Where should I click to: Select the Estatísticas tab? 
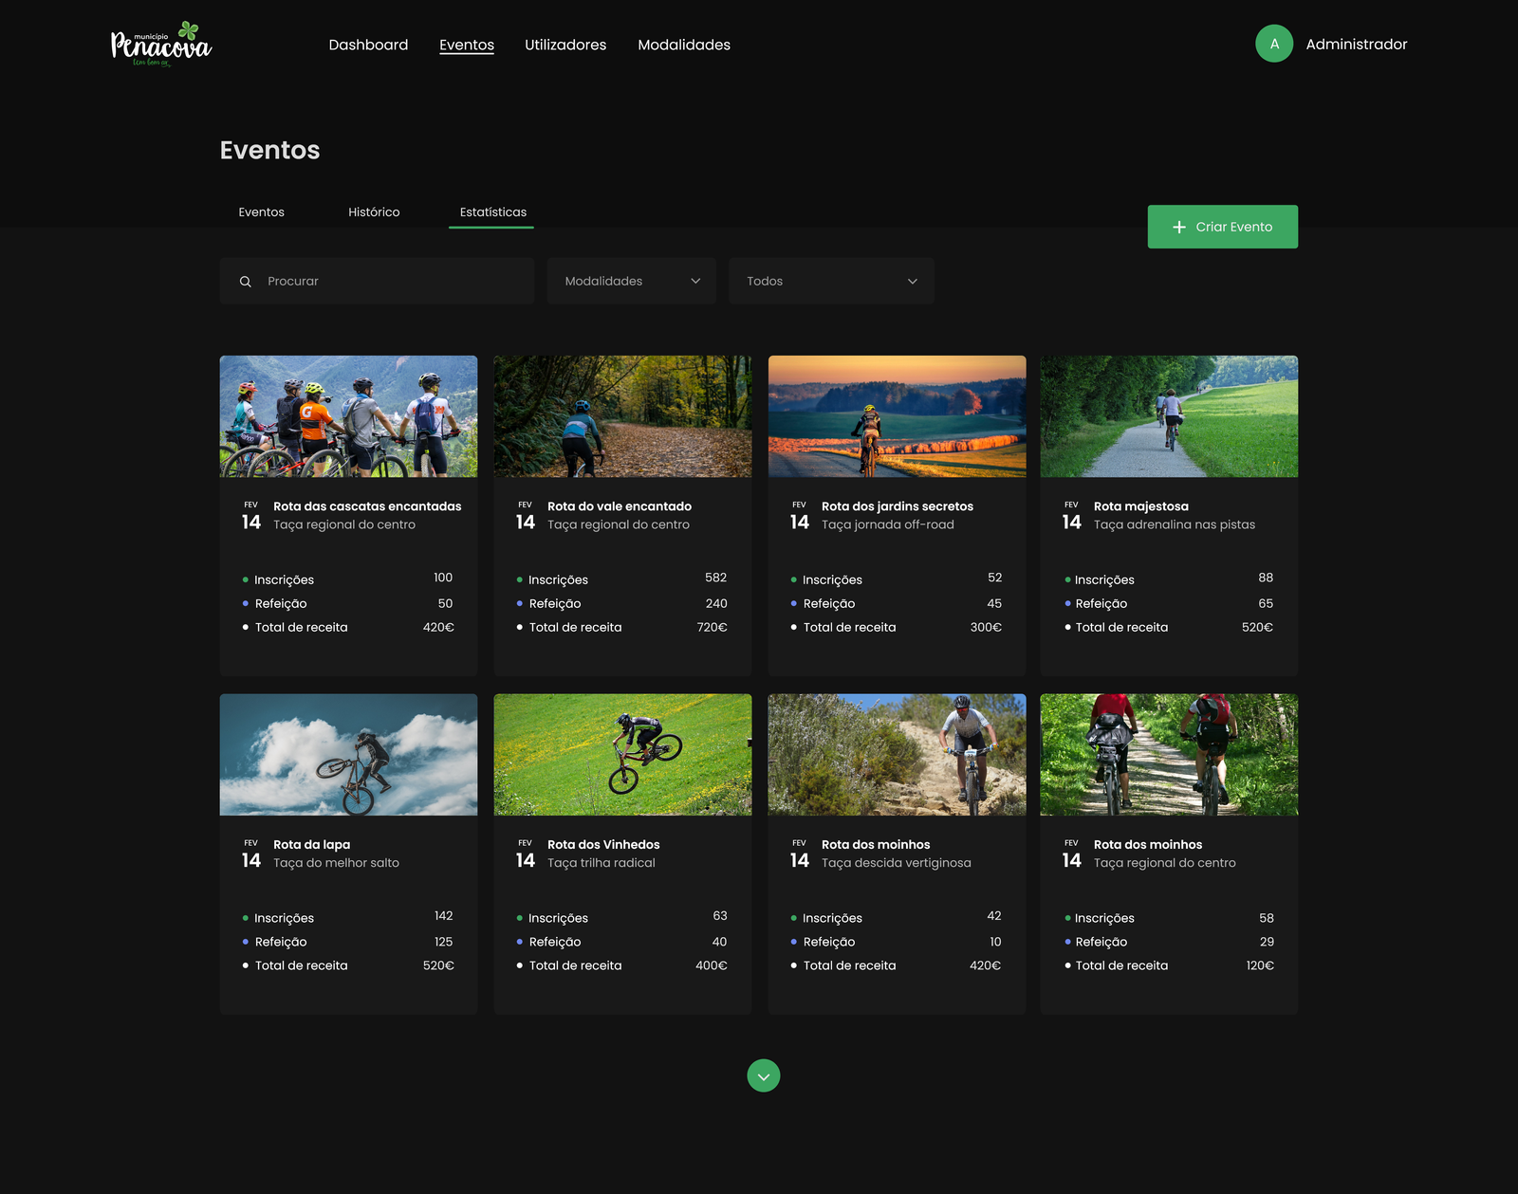pyautogui.click(x=492, y=212)
